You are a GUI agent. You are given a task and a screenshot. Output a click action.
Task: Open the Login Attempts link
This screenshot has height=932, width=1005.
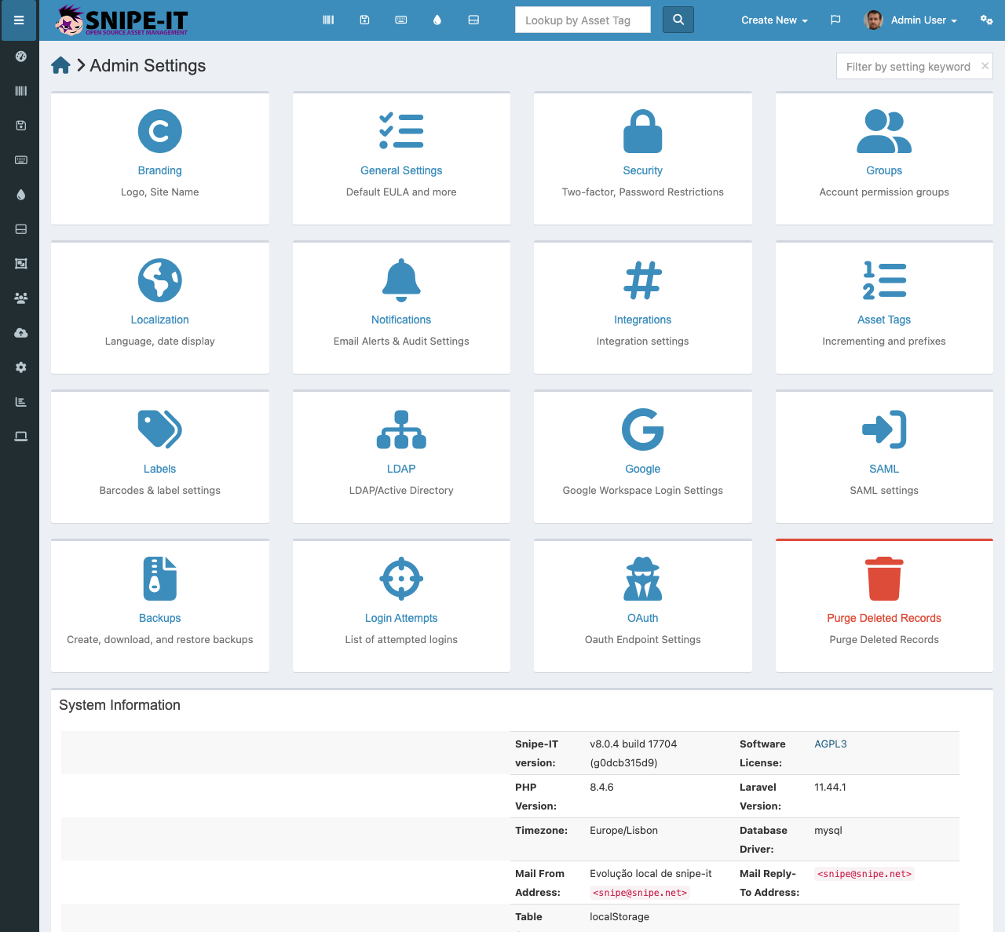[401, 618]
